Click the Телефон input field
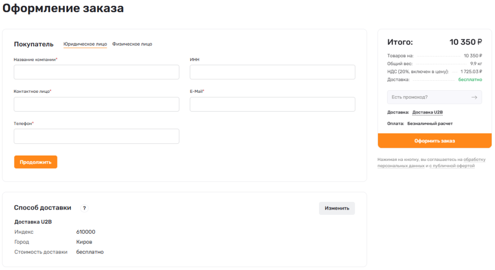Screen dimensions: 495x270 point(96,136)
